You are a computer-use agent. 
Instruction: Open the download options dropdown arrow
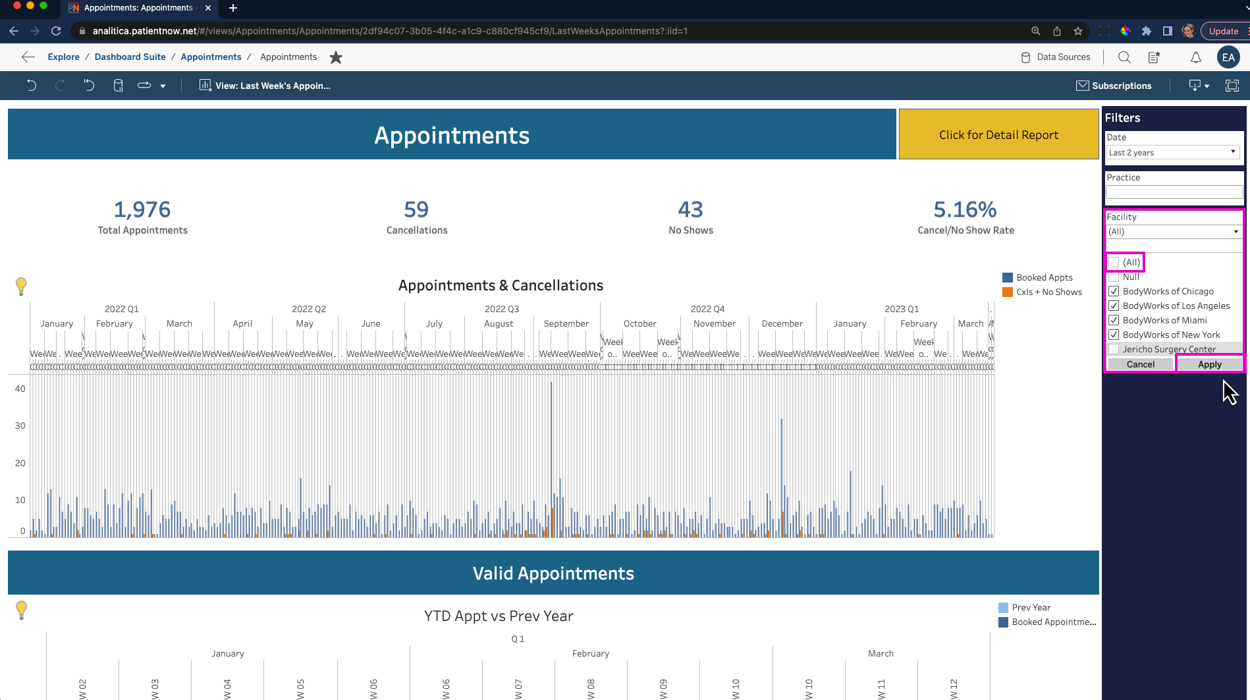click(1207, 86)
